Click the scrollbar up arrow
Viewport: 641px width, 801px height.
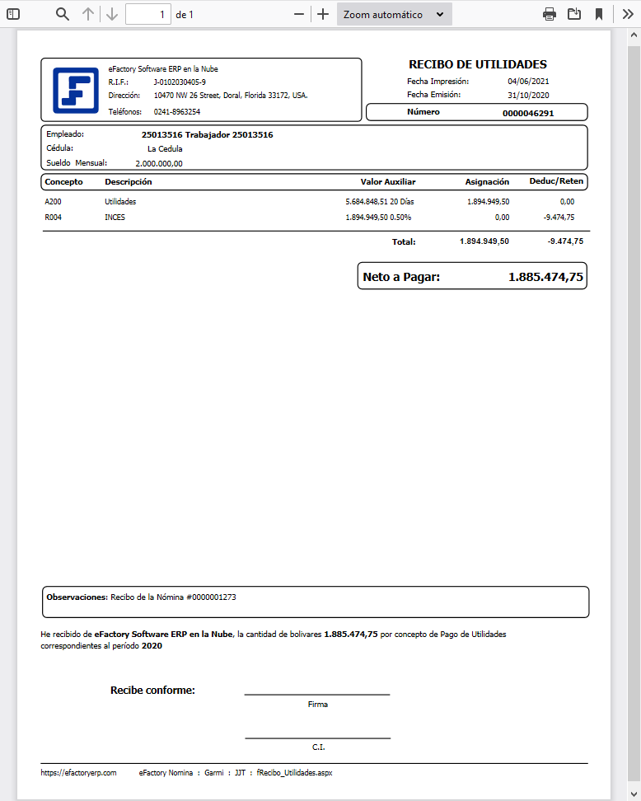coord(634,36)
